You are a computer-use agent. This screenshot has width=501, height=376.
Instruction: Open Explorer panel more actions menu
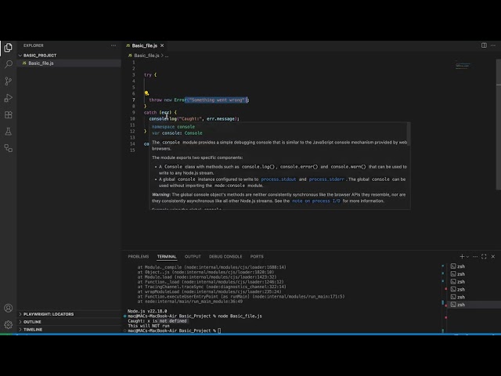point(114,45)
